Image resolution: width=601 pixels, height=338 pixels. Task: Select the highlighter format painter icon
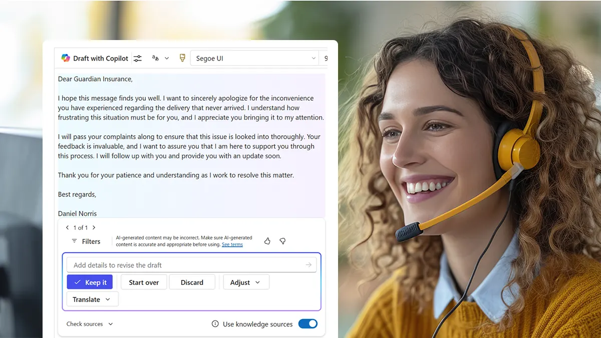tap(182, 58)
